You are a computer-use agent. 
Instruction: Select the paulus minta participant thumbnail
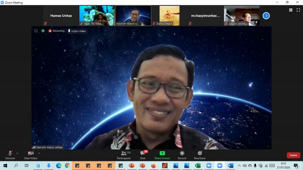pyautogui.click(x=241, y=16)
